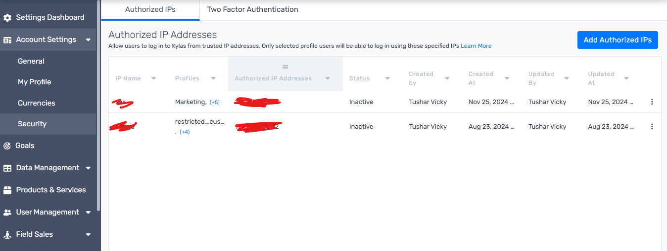Screen dimensions: 667x251
Task: Expand the Data Management sidebar section
Action: tap(88, 168)
